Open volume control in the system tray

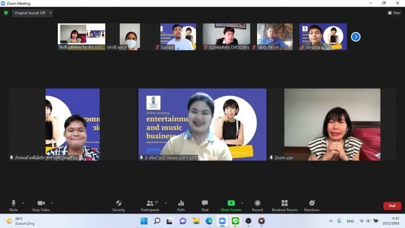[368, 221]
